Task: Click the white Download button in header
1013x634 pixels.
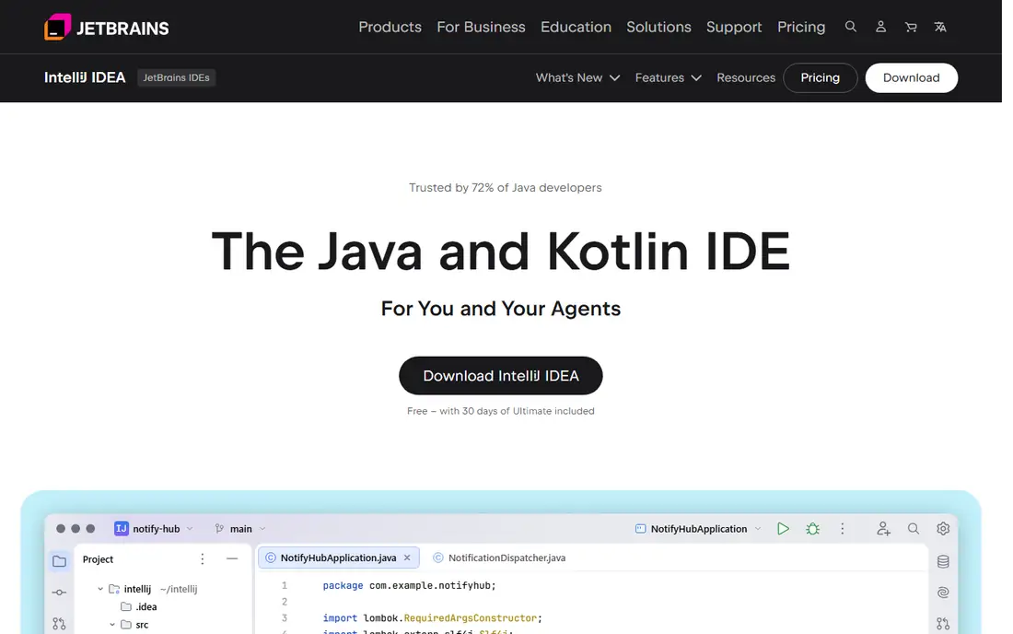Action: tap(911, 77)
